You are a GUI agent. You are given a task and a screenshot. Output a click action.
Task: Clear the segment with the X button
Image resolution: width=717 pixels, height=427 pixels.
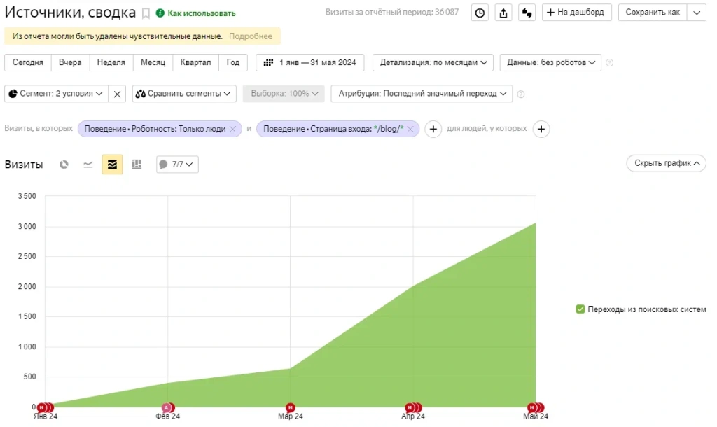click(118, 94)
